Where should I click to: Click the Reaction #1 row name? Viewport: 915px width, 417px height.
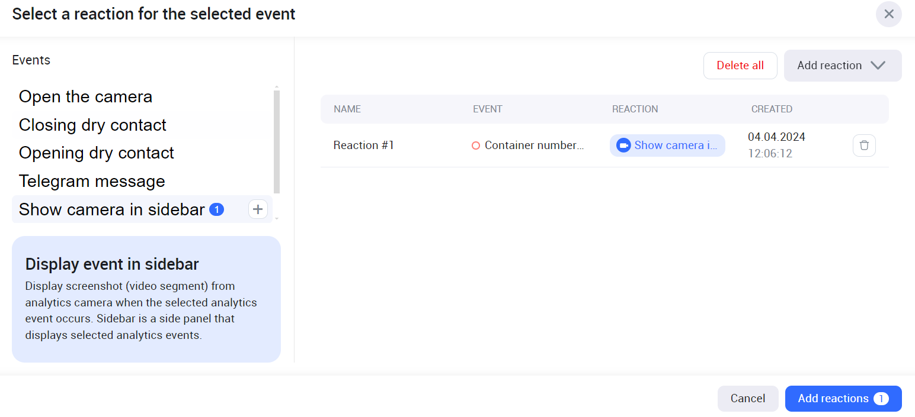pyautogui.click(x=363, y=146)
